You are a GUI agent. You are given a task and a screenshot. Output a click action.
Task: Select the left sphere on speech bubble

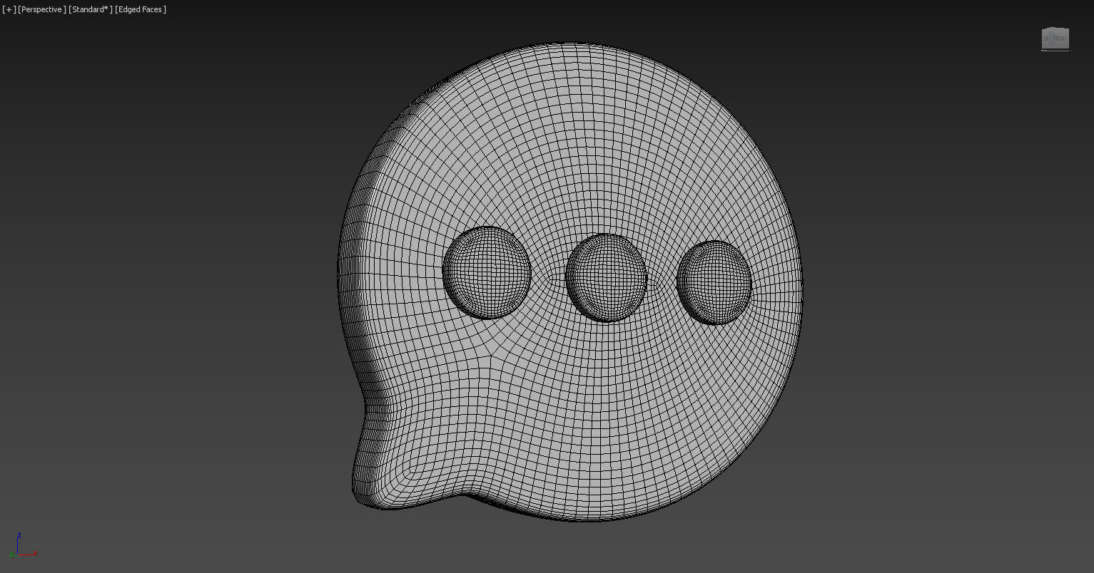point(487,273)
